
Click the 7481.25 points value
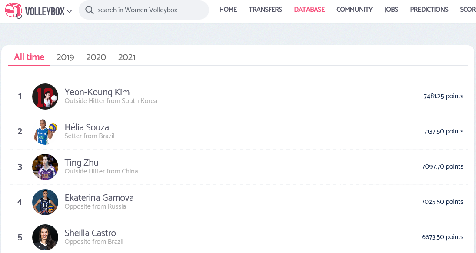click(x=443, y=96)
